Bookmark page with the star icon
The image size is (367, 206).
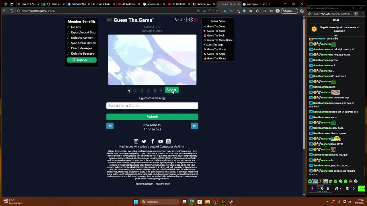(x=217, y=11)
